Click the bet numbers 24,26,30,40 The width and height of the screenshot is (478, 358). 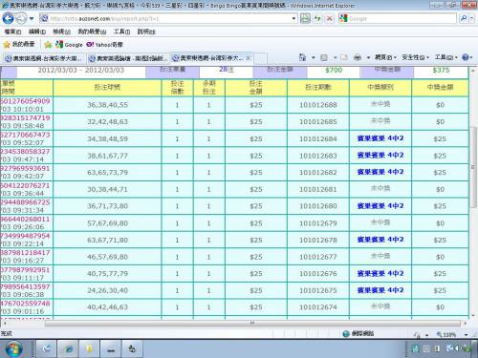pyautogui.click(x=107, y=290)
